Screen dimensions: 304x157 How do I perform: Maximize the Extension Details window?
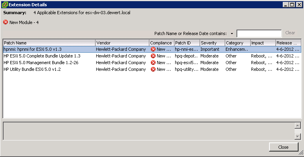coord(292,5)
